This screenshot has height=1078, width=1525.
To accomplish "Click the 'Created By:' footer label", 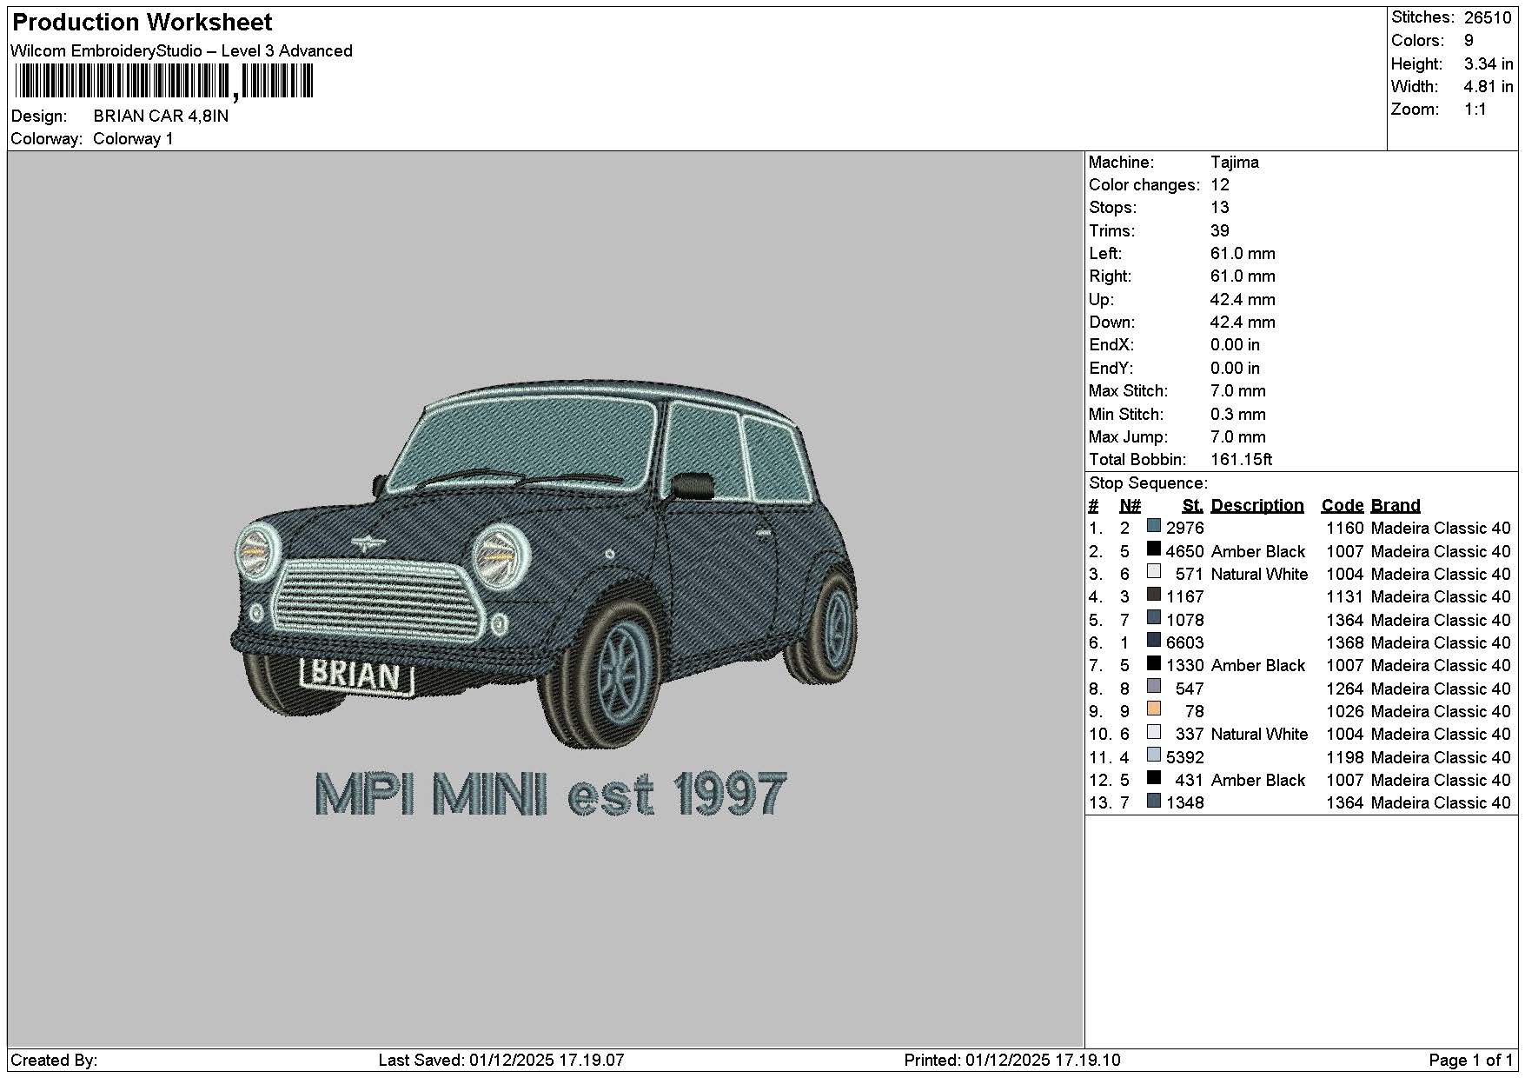I will click(54, 1060).
